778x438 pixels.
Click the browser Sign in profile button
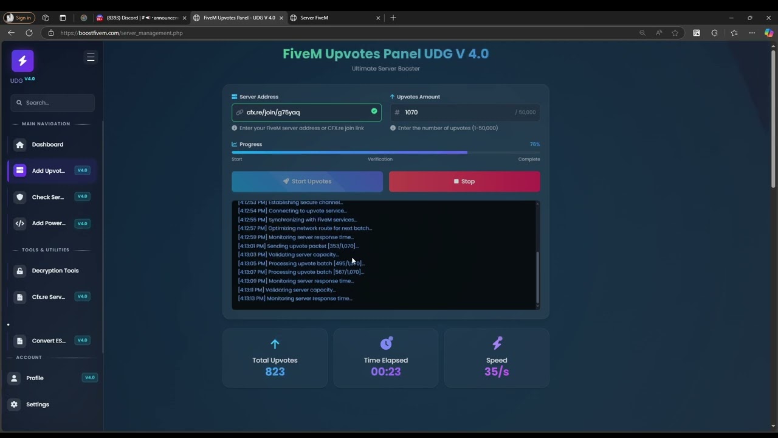19,18
